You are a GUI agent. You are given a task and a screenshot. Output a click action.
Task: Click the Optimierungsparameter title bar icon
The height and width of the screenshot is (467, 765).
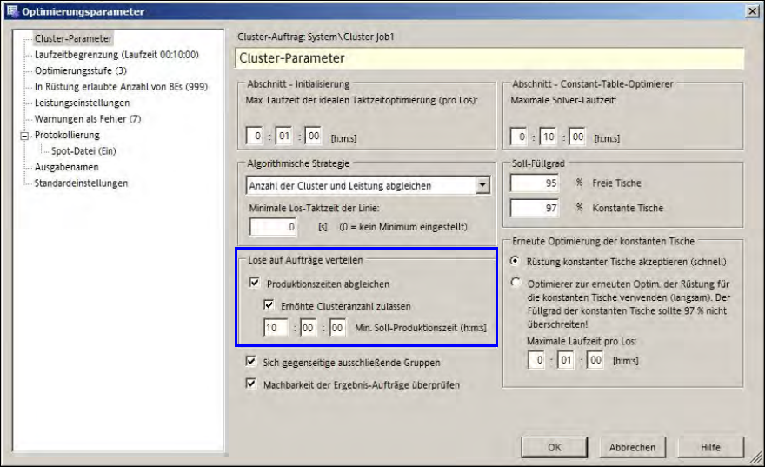[11, 10]
